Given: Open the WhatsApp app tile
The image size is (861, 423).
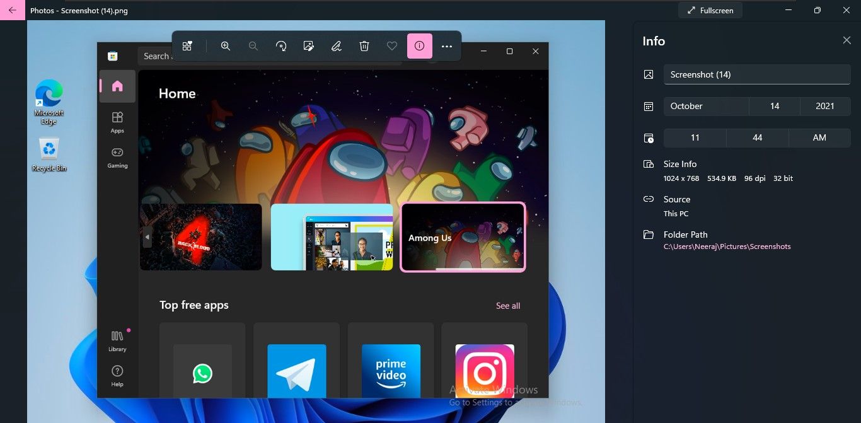Looking at the screenshot, I should click(x=202, y=361).
